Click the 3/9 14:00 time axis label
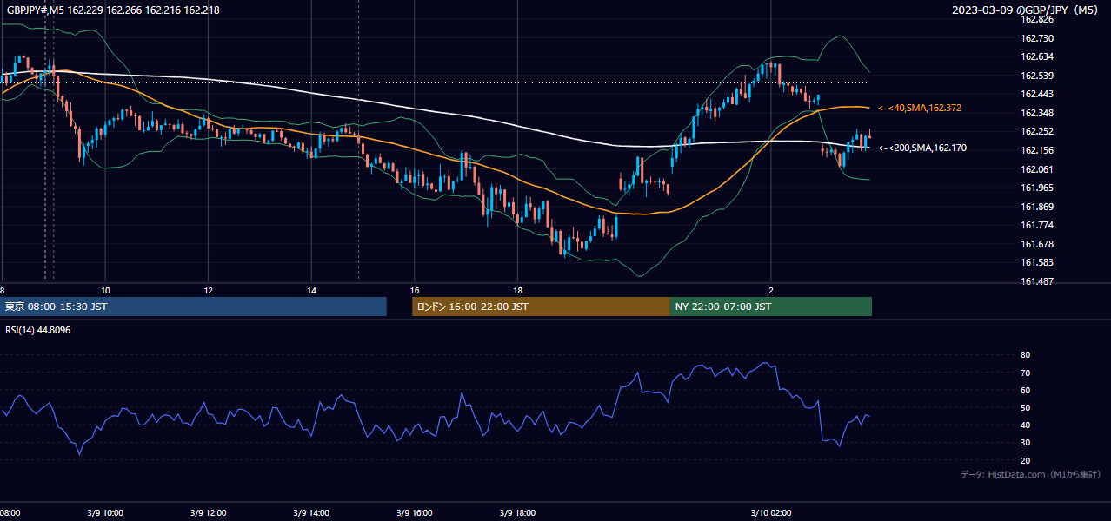This screenshot has height=521, width=1111. pyautogui.click(x=311, y=513)
